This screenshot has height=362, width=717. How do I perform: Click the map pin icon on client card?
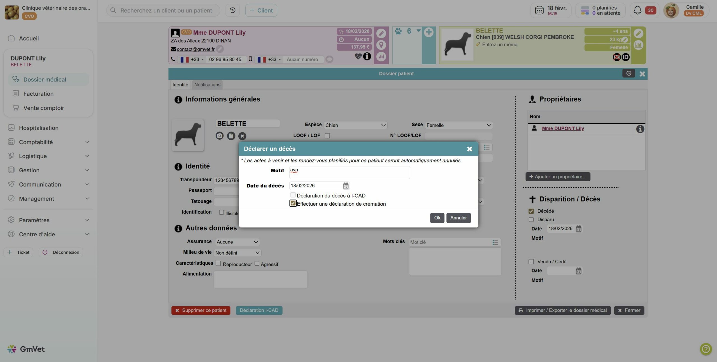(x=381, y=45)
